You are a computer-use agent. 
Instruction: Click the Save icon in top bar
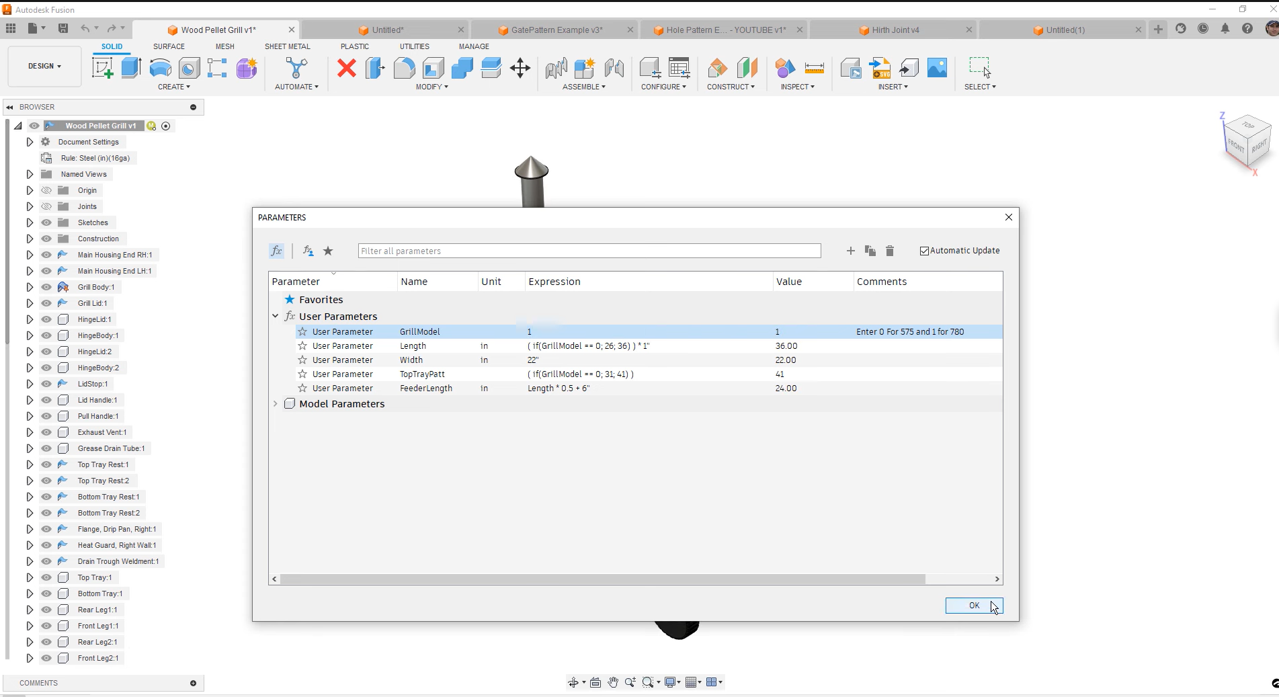pos(63,28)
